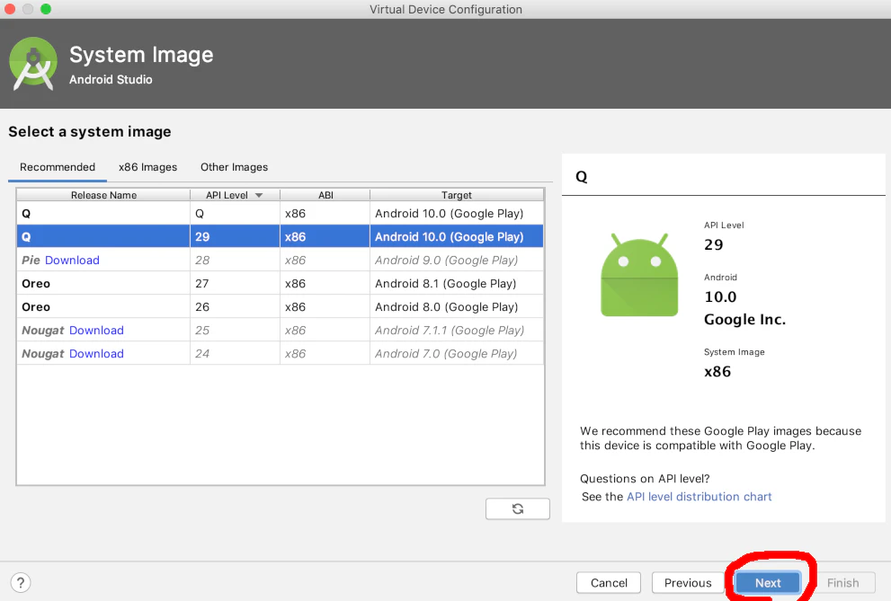
Task: Download the Nougat API 25 image
Action: point(96,331)
